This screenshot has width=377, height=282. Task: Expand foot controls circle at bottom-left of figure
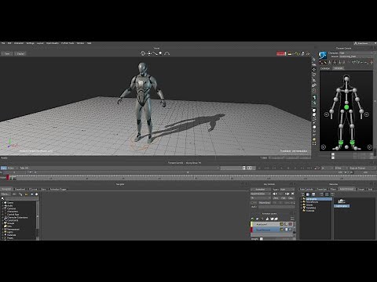(324, 147)
